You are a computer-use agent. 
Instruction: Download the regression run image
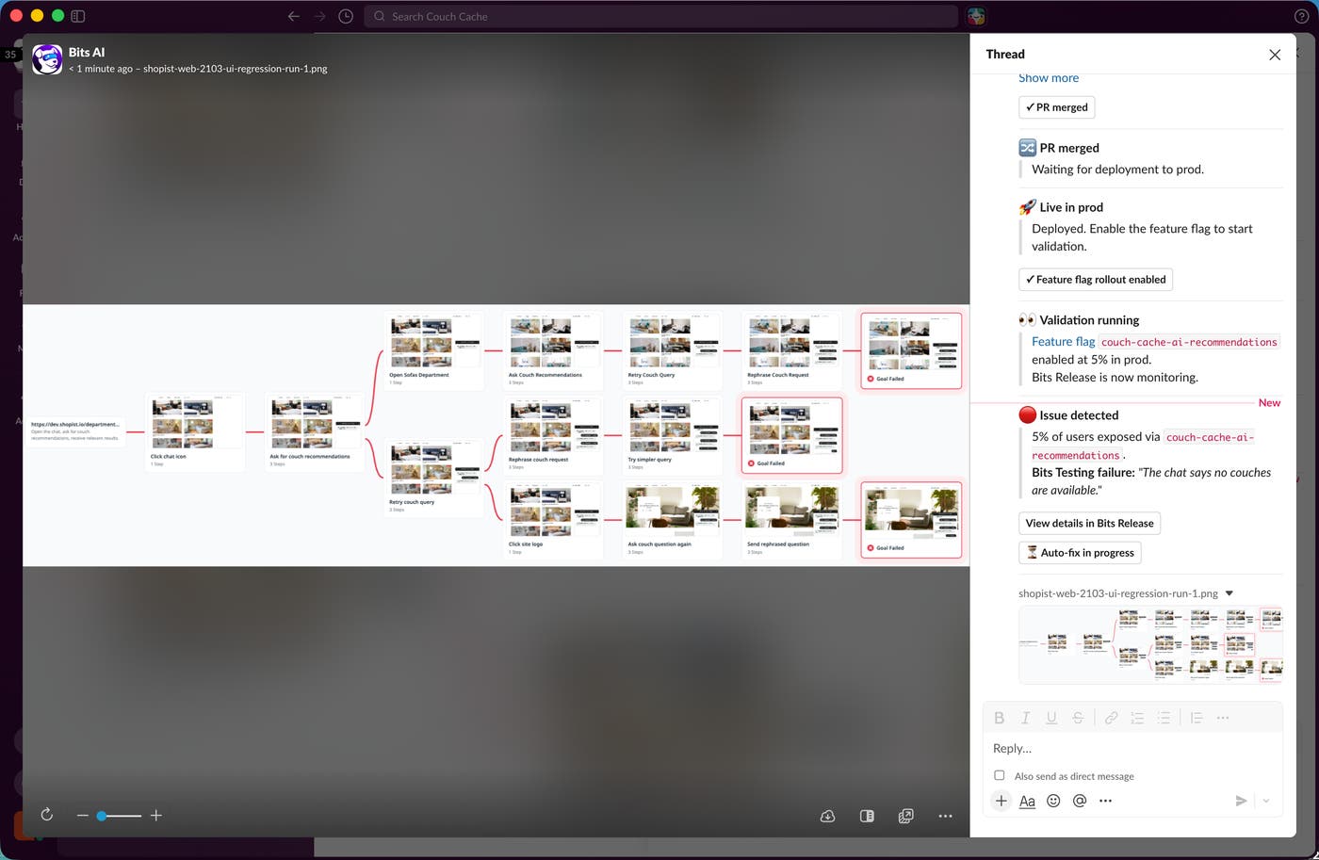pyautogui.click(x=827, y=816)
